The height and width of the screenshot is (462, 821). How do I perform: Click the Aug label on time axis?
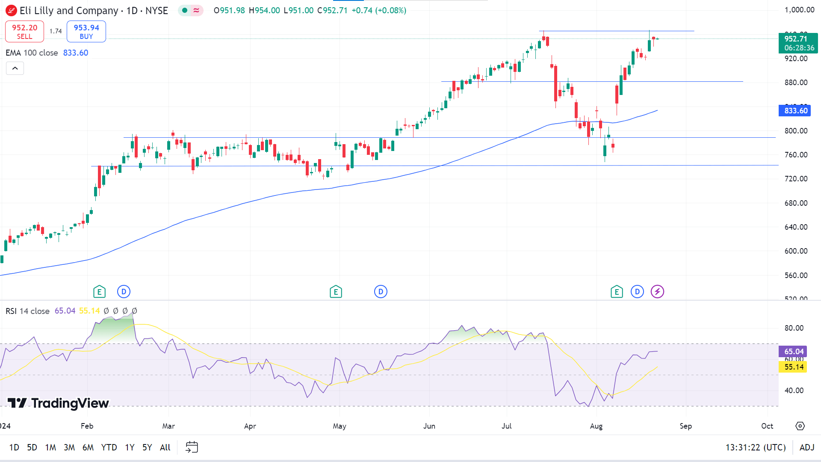coord(596,426)
